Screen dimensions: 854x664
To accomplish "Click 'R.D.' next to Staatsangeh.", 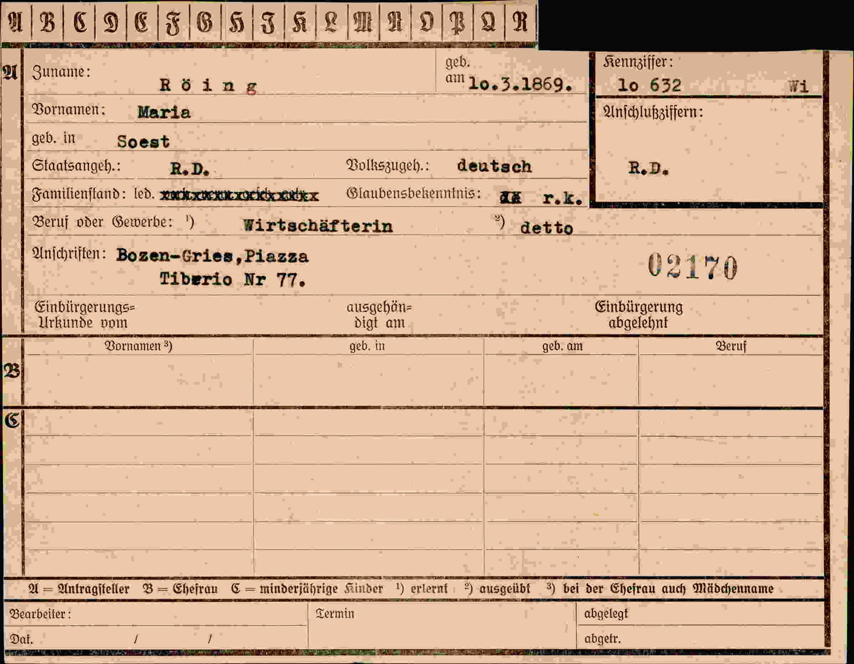I will [x=190, y=169].
